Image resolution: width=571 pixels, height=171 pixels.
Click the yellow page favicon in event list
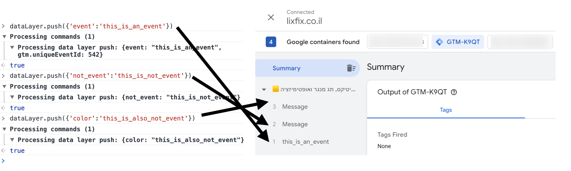[x=275, y=89]
